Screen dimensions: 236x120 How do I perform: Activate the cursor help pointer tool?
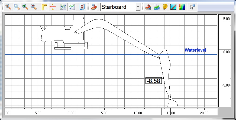192,7
